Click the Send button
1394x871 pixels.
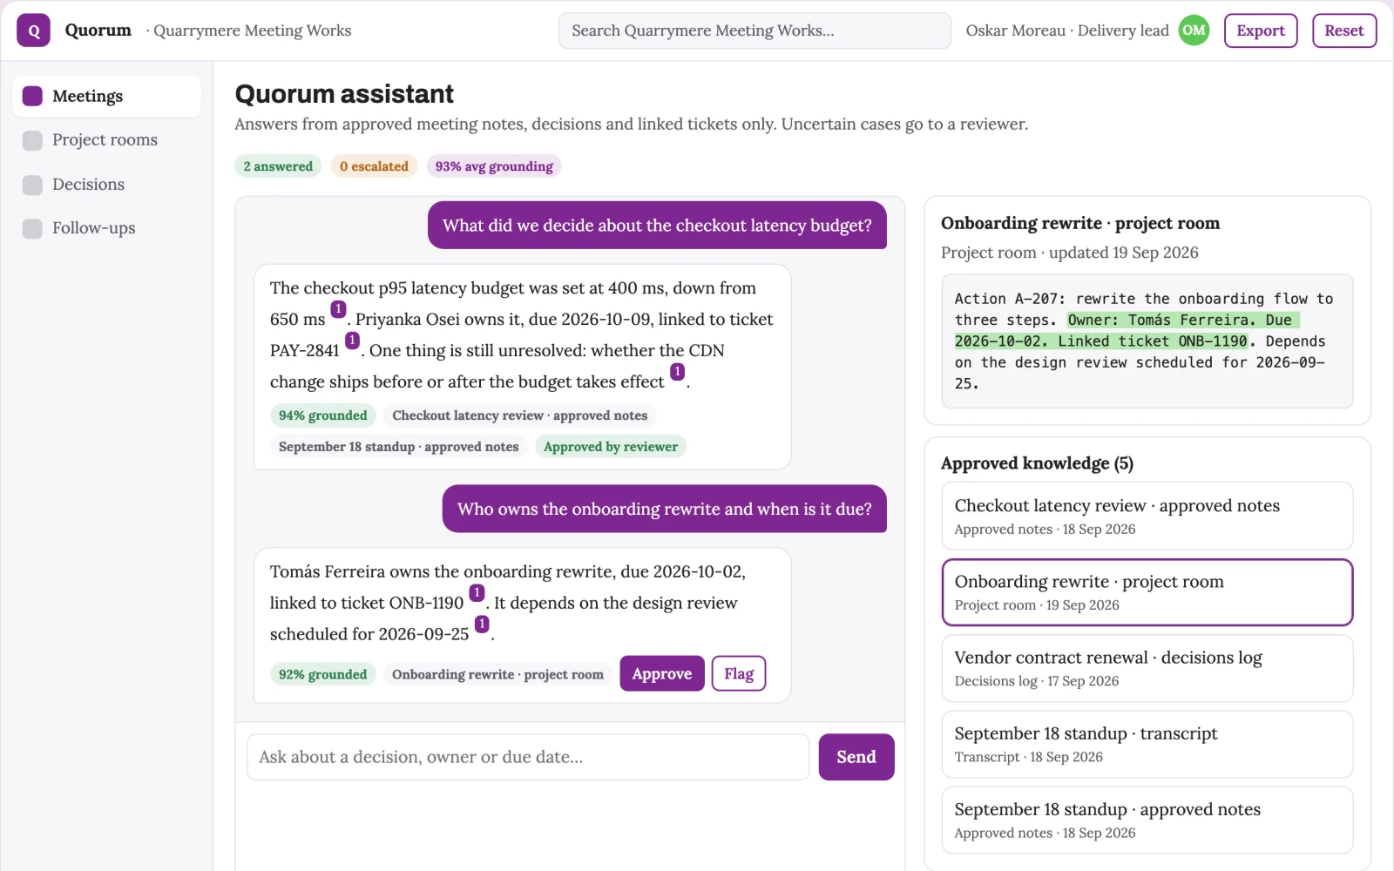pyautogui.click(x=856, y=757)
